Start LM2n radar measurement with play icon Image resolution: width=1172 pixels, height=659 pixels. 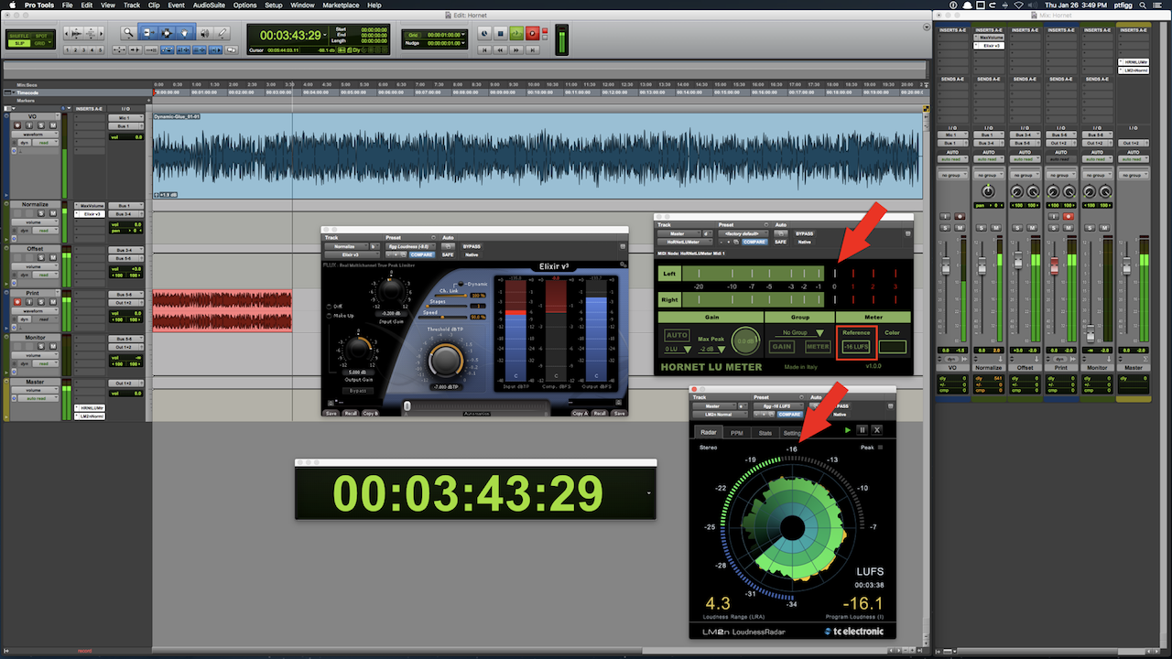tap(848, 429)
